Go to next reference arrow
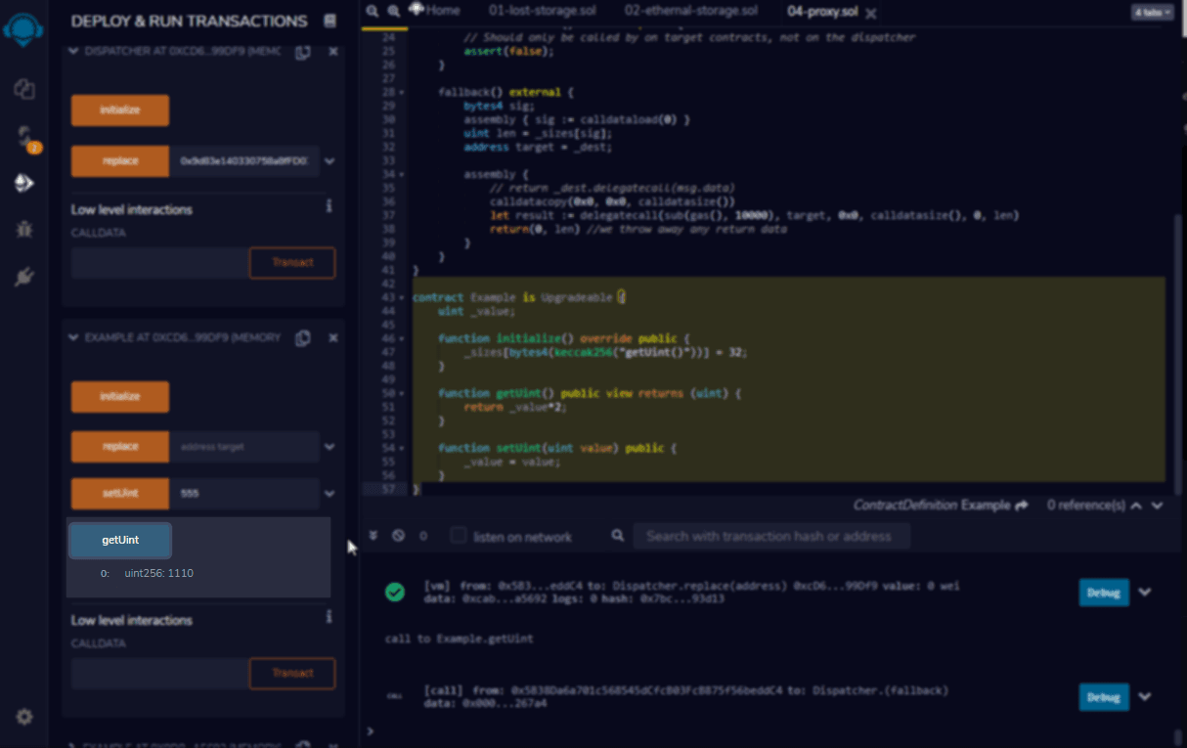Viewport: 1187px width, 748px height. pos(1158,506)
